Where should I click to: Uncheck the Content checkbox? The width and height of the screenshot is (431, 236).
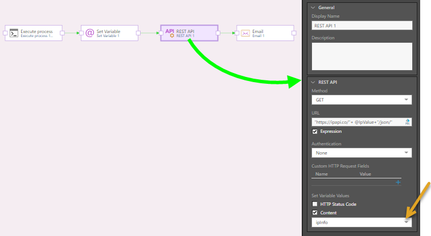tap(315, 213)
